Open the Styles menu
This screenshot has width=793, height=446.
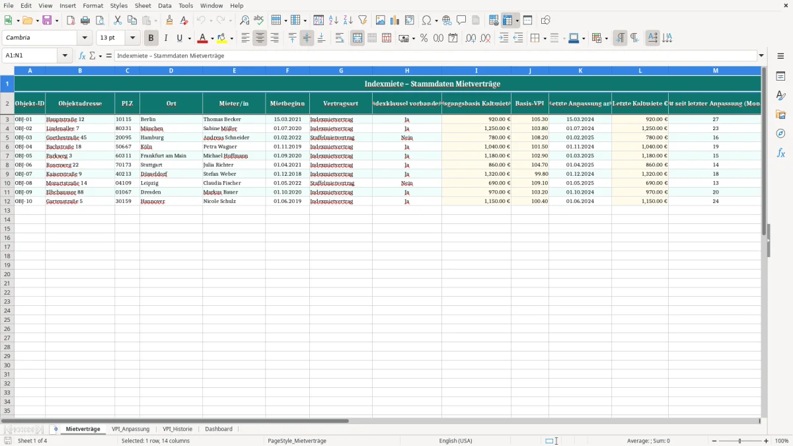[119, 5]
